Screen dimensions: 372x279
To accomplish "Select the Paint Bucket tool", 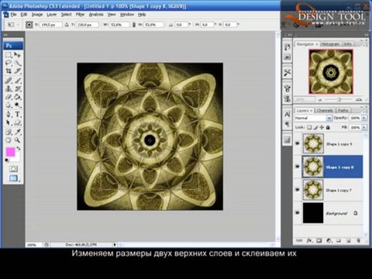I will click(x=17, y=97).
